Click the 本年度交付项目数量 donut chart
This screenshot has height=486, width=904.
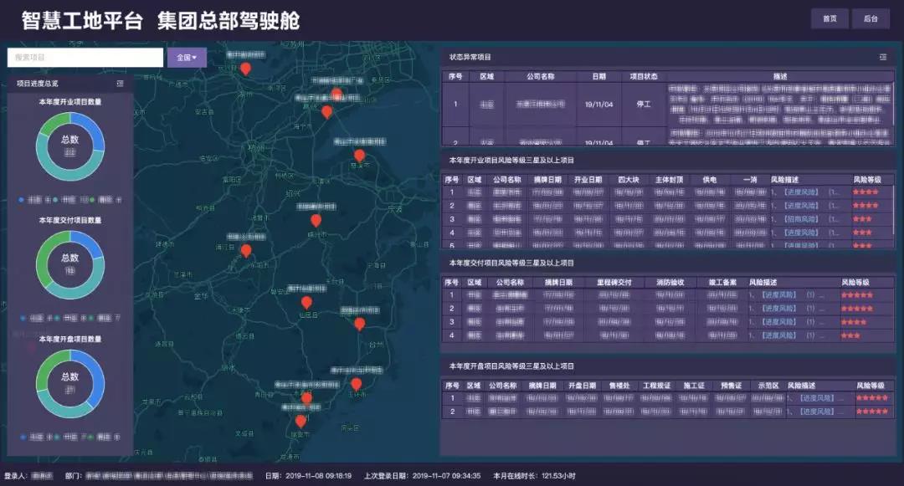[69, 262]
